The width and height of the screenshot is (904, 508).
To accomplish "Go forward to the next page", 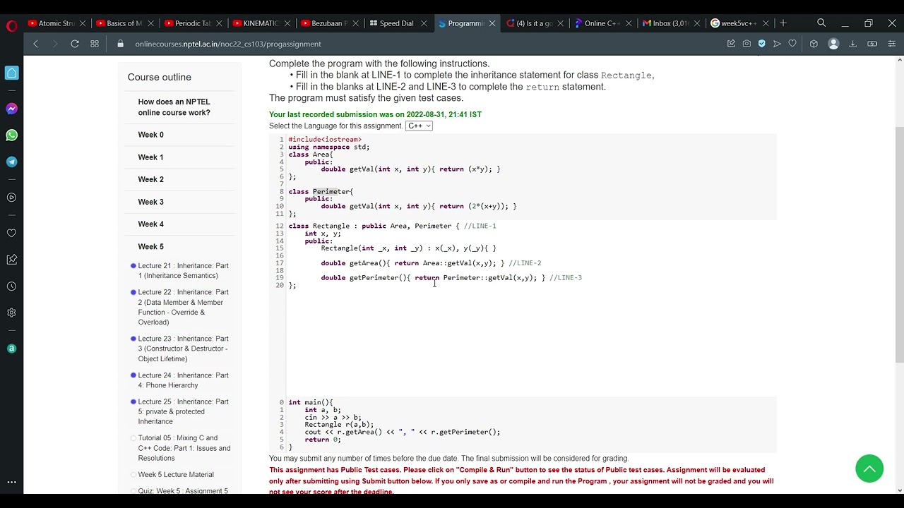I will click(55, 44).
